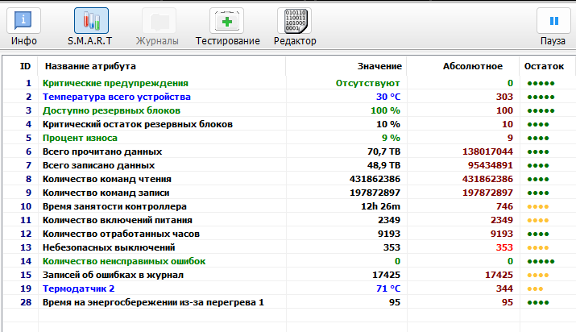
Task: Click the 9 % wear value
Action: pos(391,138)
